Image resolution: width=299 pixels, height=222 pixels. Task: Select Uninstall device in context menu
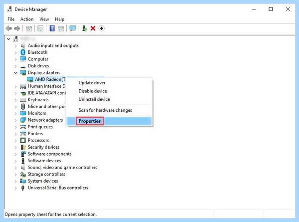click(110, 99)
